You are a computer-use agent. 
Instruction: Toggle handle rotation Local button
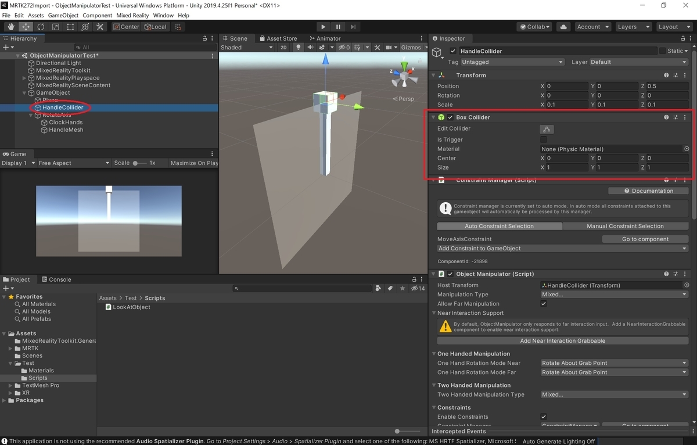155,27
